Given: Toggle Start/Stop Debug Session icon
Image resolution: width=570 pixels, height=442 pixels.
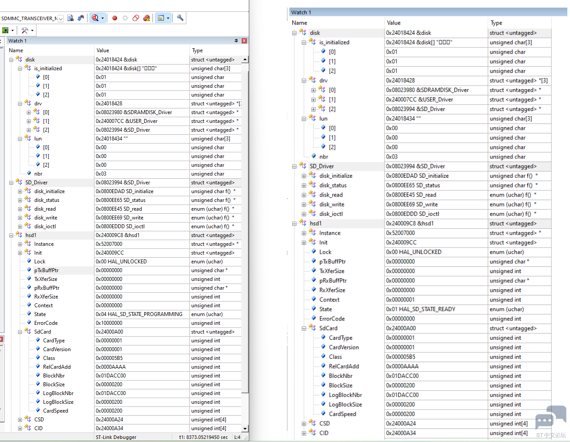Looking at the screenshot, I should coord(95,18).
